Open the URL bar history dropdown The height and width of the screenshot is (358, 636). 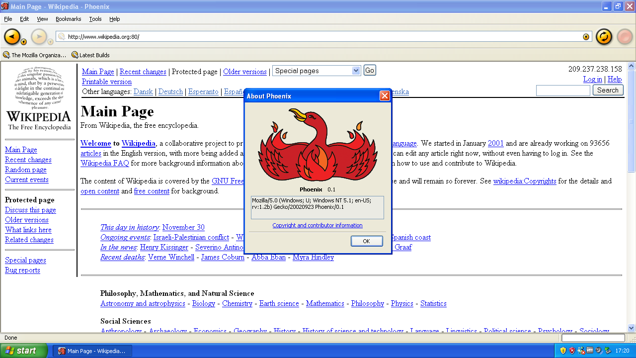coord(586,37)
